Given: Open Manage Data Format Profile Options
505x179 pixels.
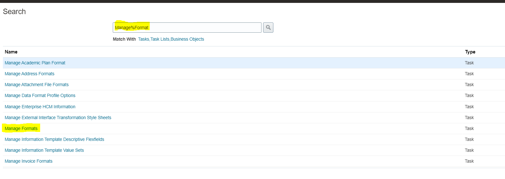Looking at the screenshot, I should tap(40, 95).
